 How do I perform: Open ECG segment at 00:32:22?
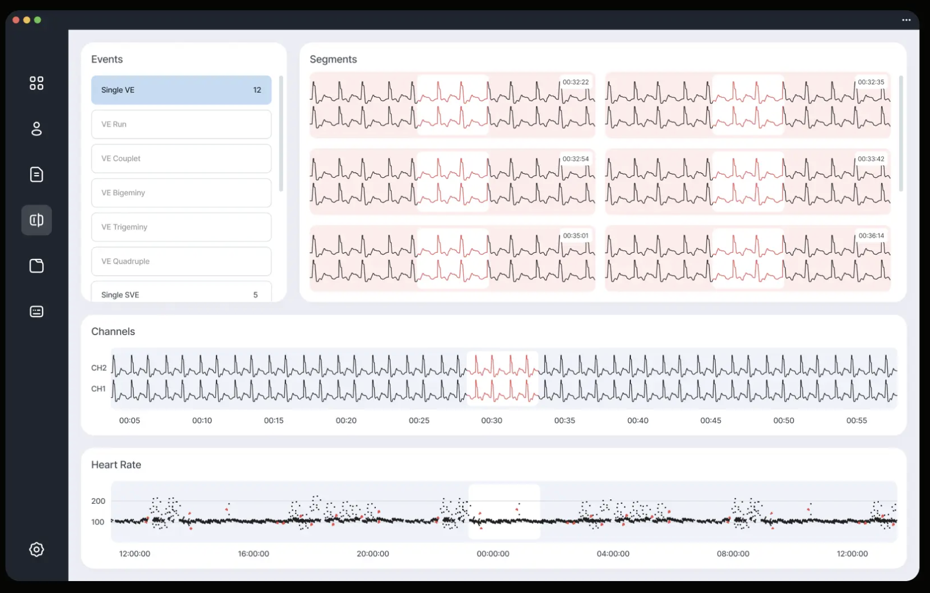(452, 105)
